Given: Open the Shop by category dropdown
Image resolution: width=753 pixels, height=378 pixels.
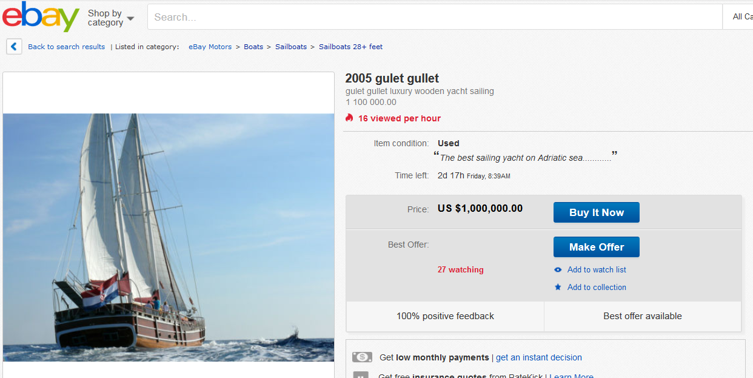Looking at the screenshot, I should click(x=111, y=18).
